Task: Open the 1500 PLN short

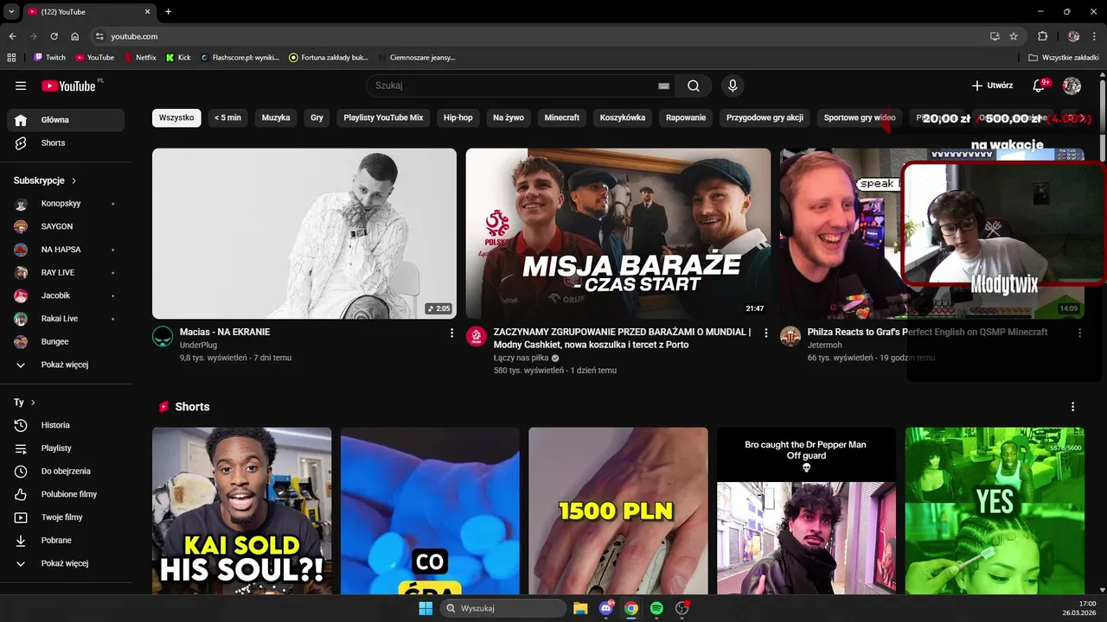Action: pyautogui.click(x=618, y=511)
